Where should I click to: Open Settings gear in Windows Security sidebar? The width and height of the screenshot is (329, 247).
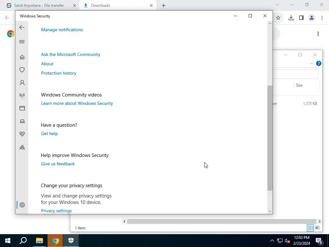coord(22,205)
